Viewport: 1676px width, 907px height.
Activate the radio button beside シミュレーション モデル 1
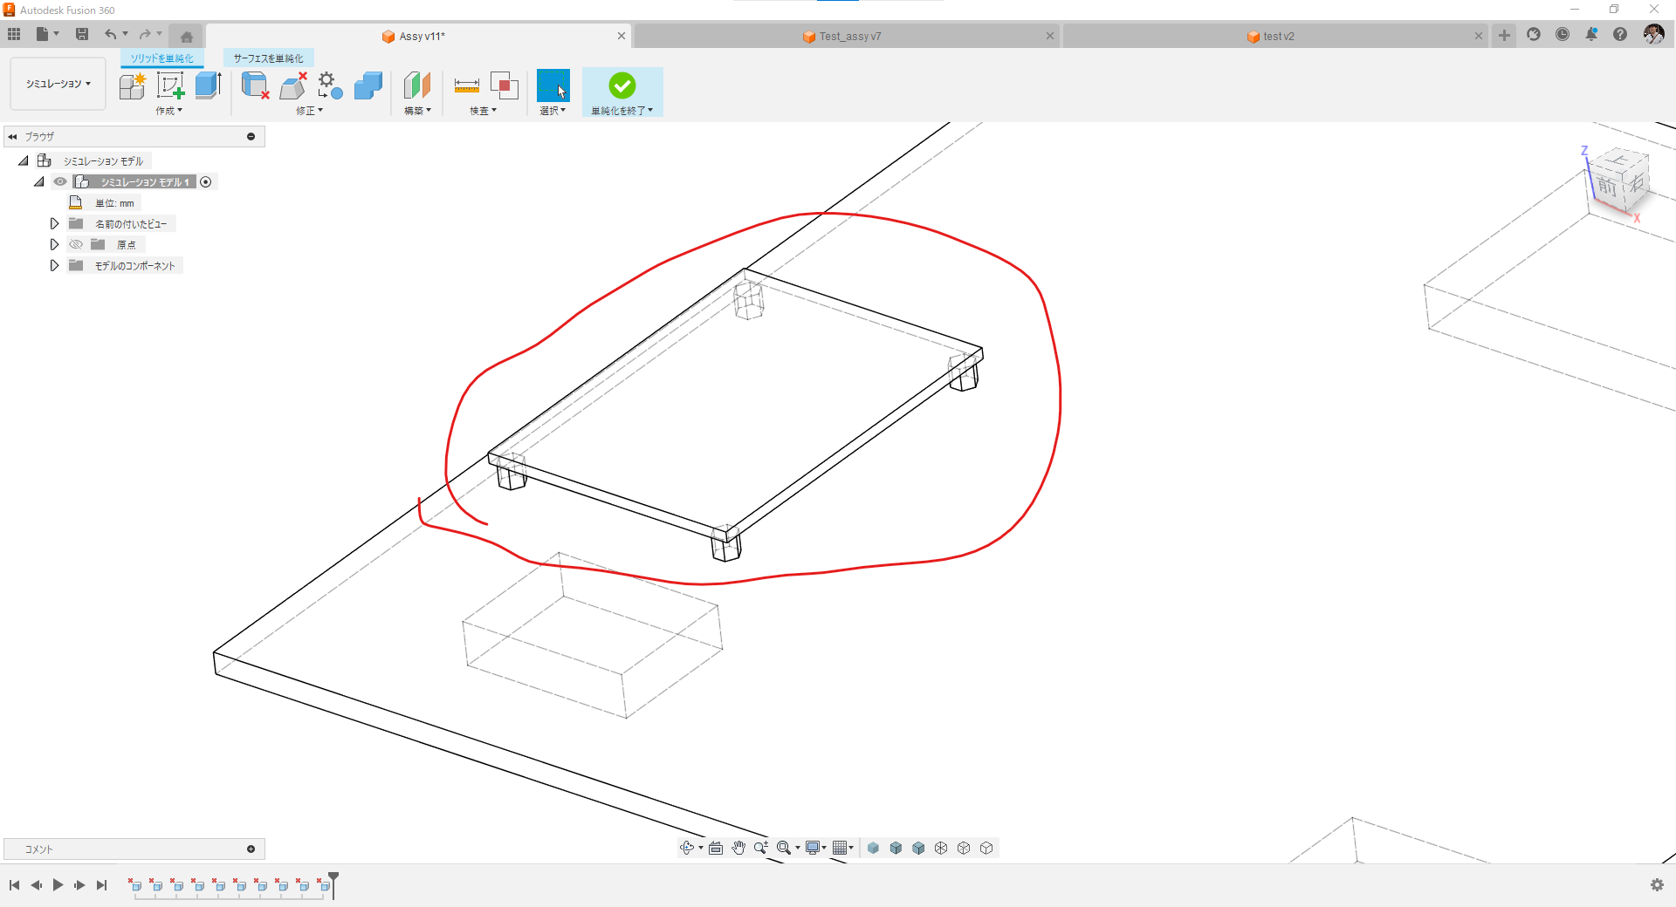[206, 182]
